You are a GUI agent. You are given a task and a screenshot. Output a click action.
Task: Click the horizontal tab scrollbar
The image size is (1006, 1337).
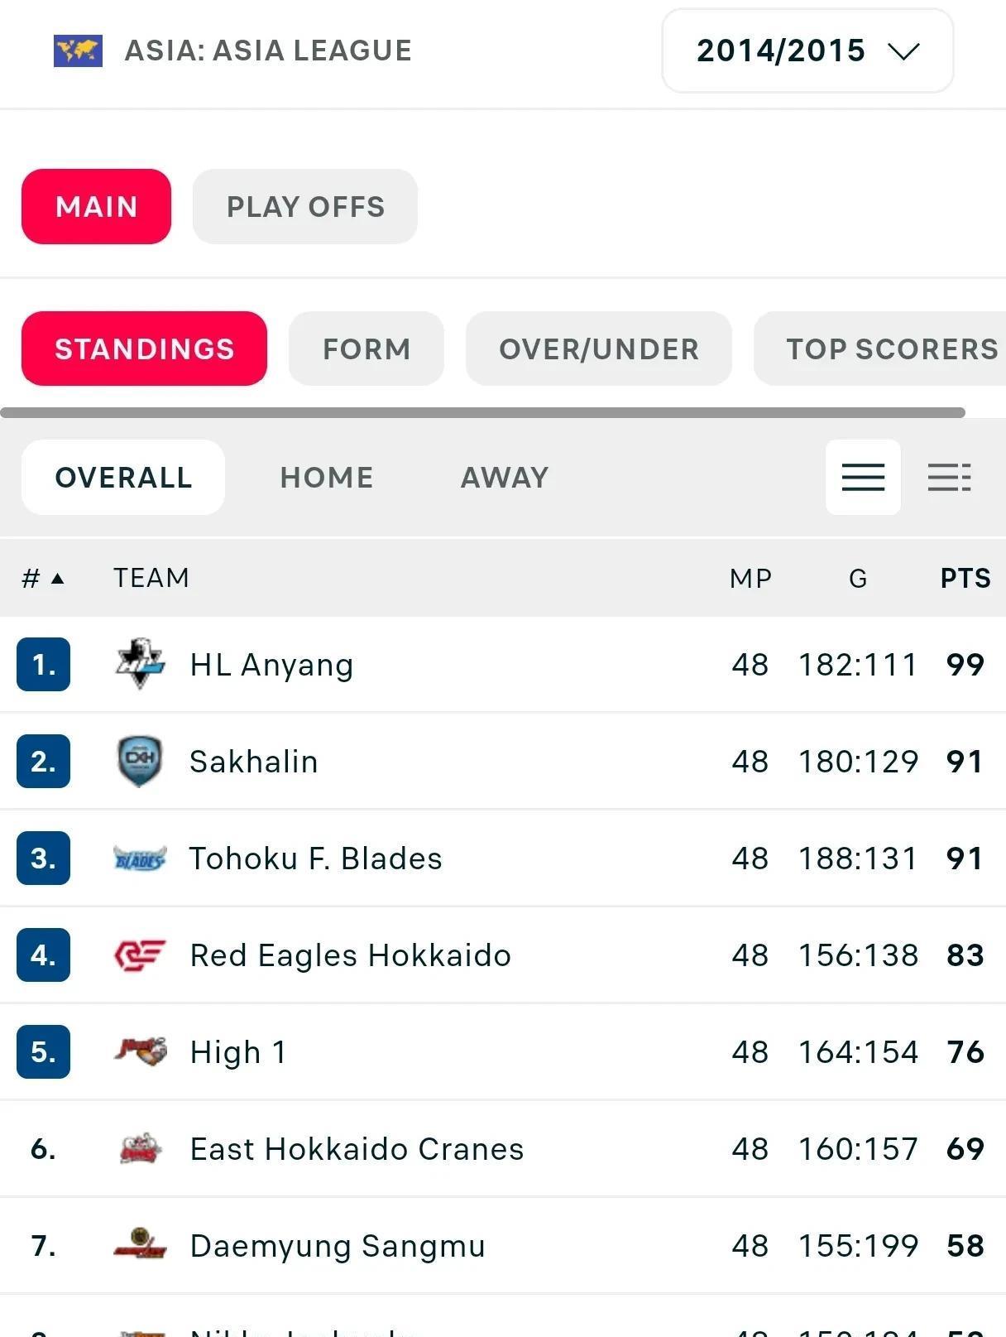[482, 412]
